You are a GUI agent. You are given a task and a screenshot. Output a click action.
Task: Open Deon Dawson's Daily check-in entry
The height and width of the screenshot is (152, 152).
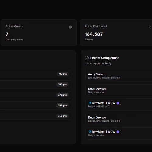(119, 90)
